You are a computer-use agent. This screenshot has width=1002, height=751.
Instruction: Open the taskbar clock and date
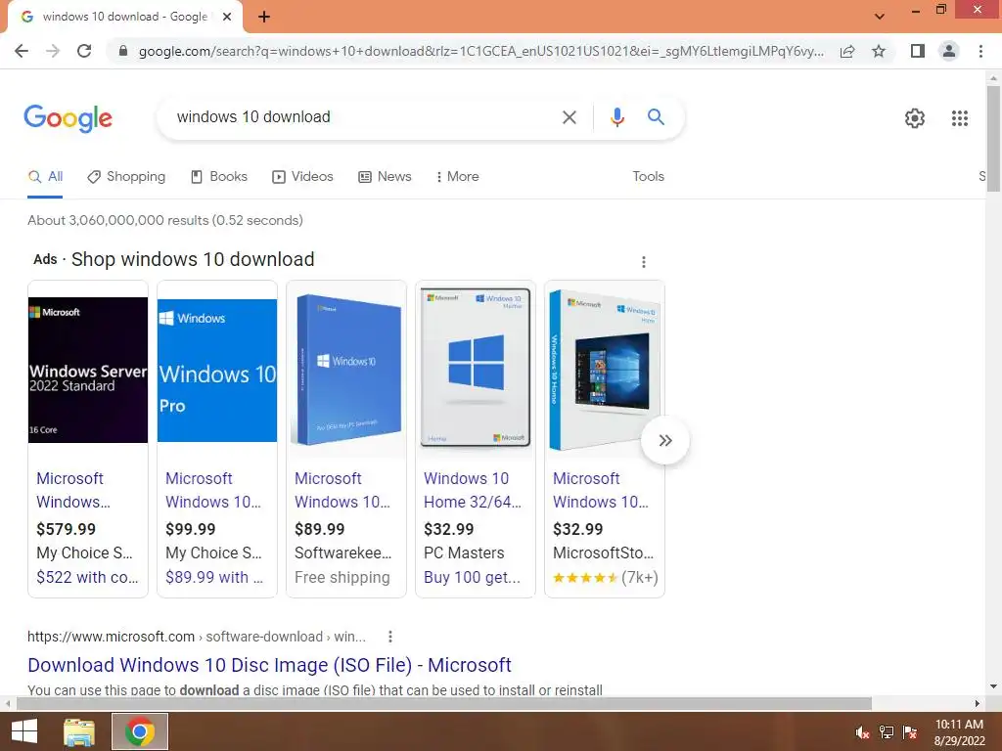tap(959, 732)
